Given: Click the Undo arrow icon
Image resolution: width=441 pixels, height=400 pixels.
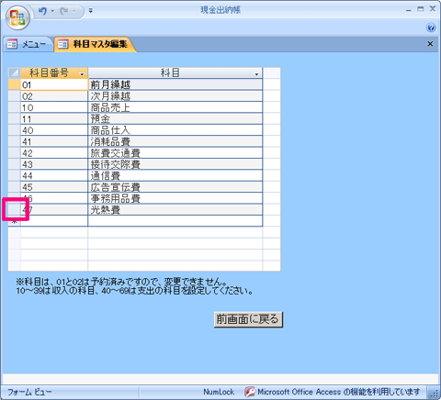Looking at the screenshot, I should coord(43,11).
